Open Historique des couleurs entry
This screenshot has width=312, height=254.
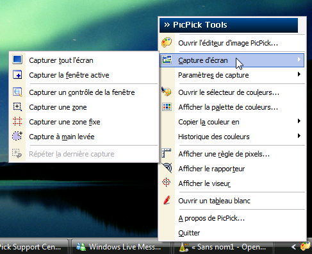click(x=232, y=137)
